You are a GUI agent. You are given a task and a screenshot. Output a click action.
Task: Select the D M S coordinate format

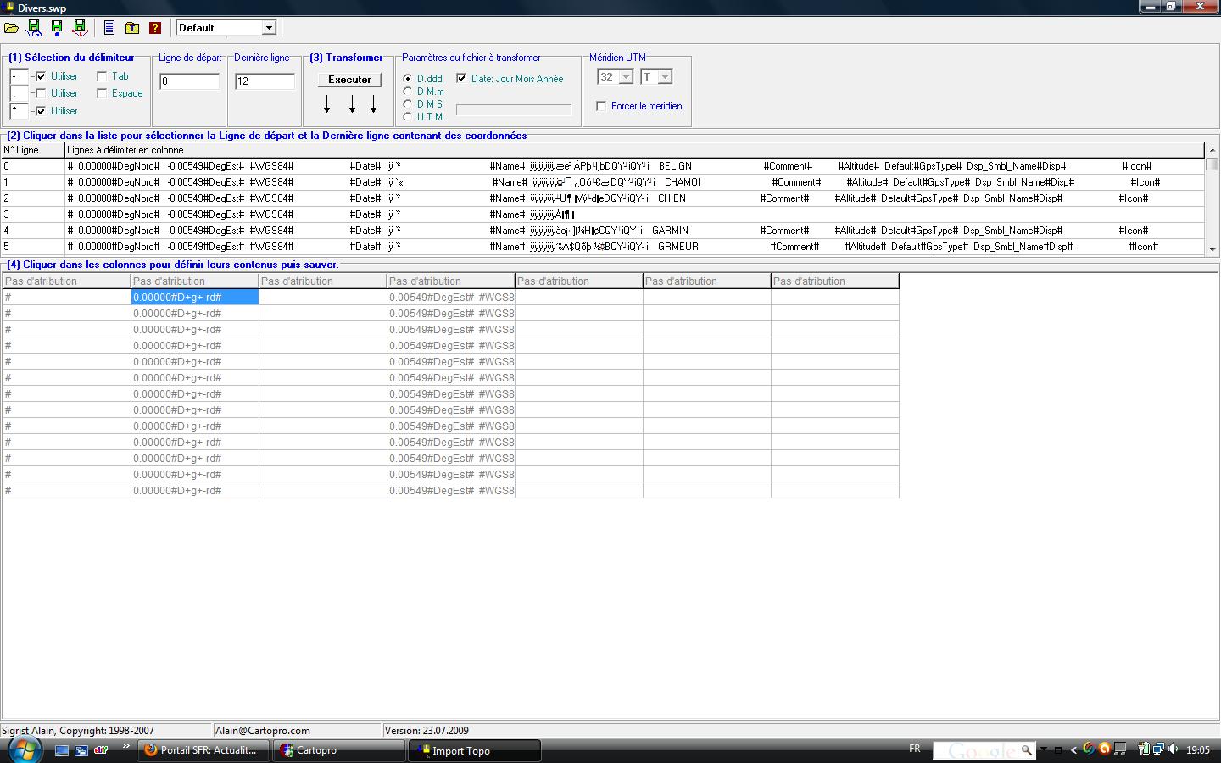(x=408, y=104)
